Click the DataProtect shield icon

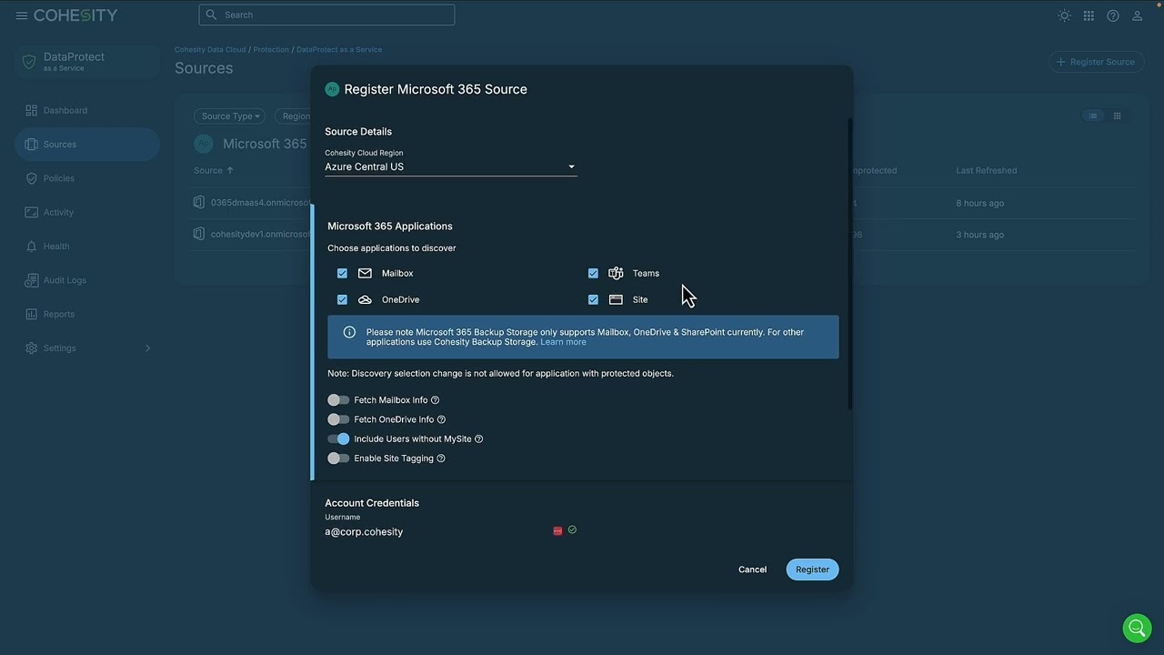[29, 62]
